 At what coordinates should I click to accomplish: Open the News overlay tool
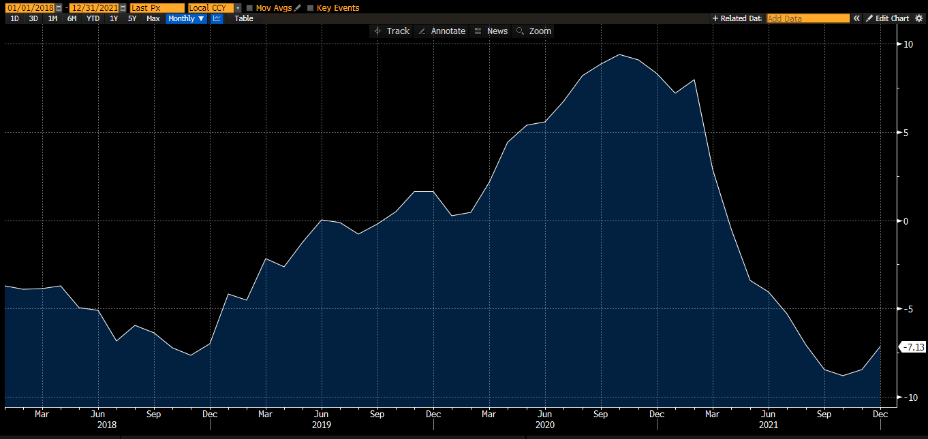(491, 31)
